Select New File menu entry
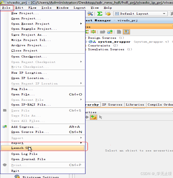The height and width of the screenshot is (178, 173). point(43,89)
